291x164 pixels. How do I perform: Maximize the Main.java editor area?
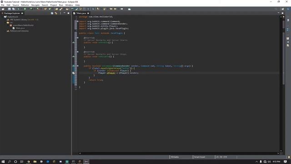(x=282, y=13)
